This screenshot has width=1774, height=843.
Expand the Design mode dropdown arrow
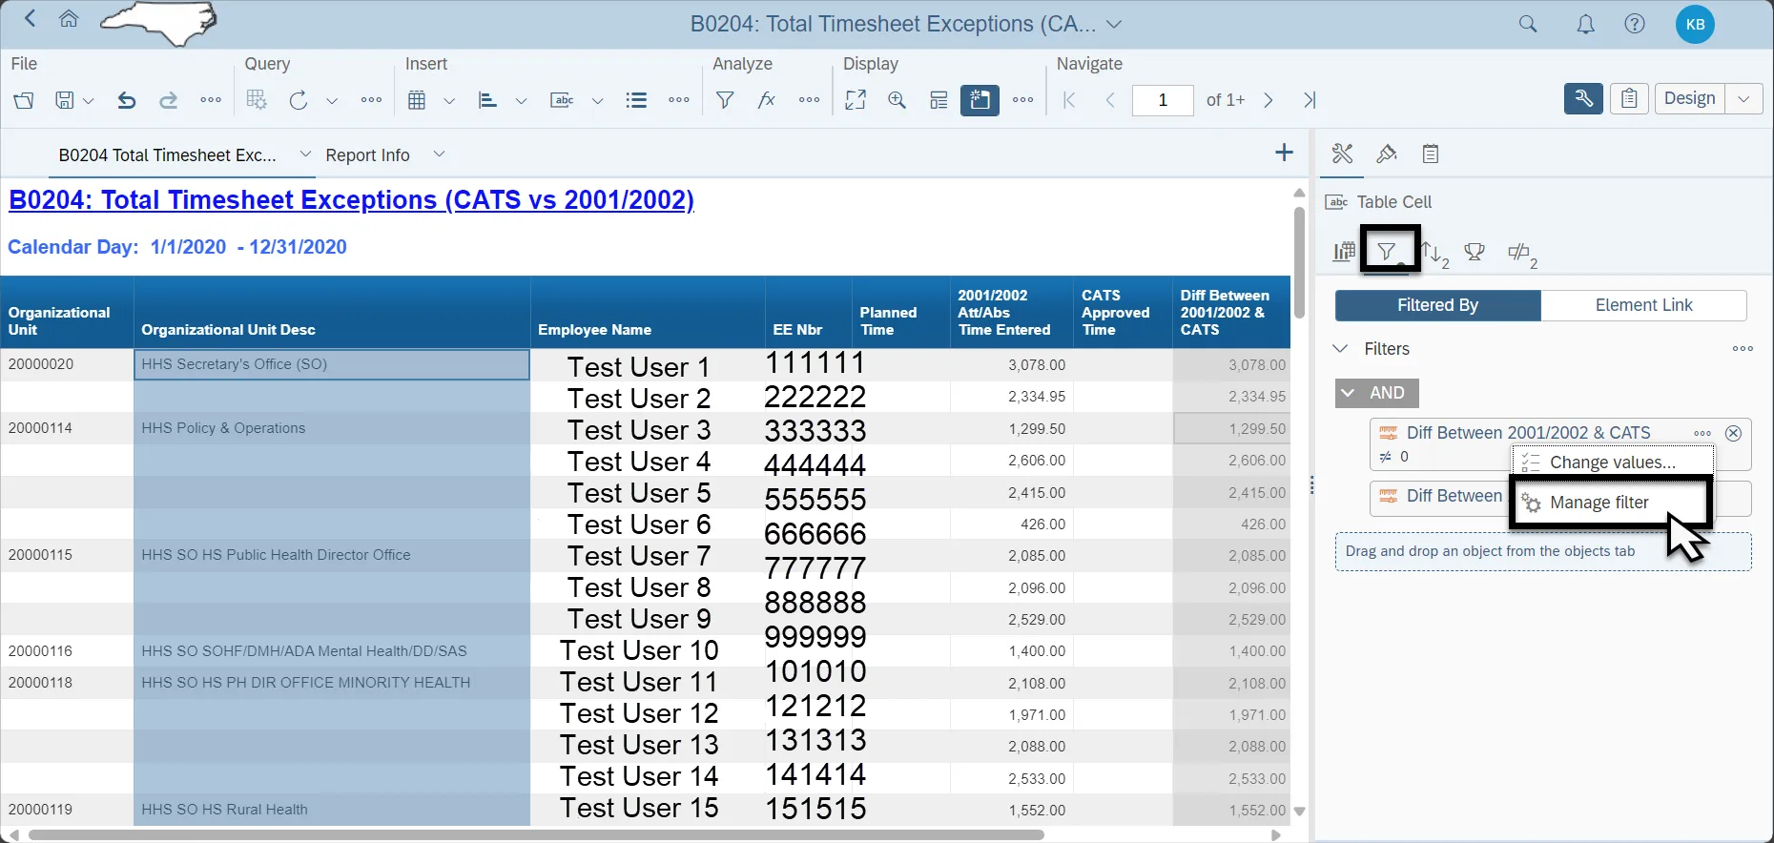[1743, 99]
